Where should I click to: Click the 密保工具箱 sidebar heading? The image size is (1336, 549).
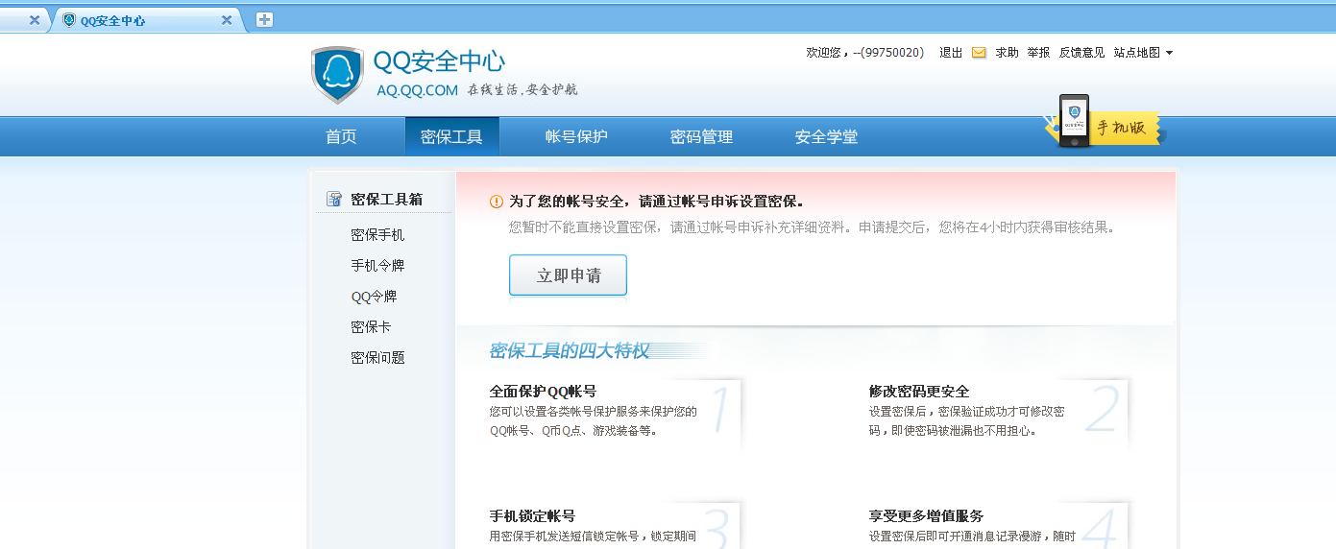pos(386,200)
